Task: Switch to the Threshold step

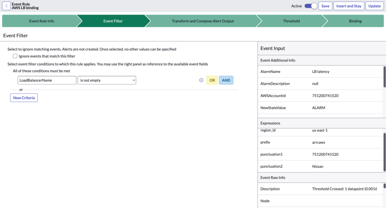Action: [x=291, y=21]
